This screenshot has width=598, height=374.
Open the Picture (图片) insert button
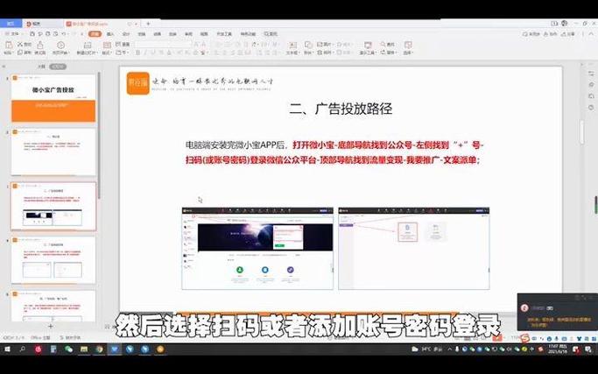coord(326,45)
